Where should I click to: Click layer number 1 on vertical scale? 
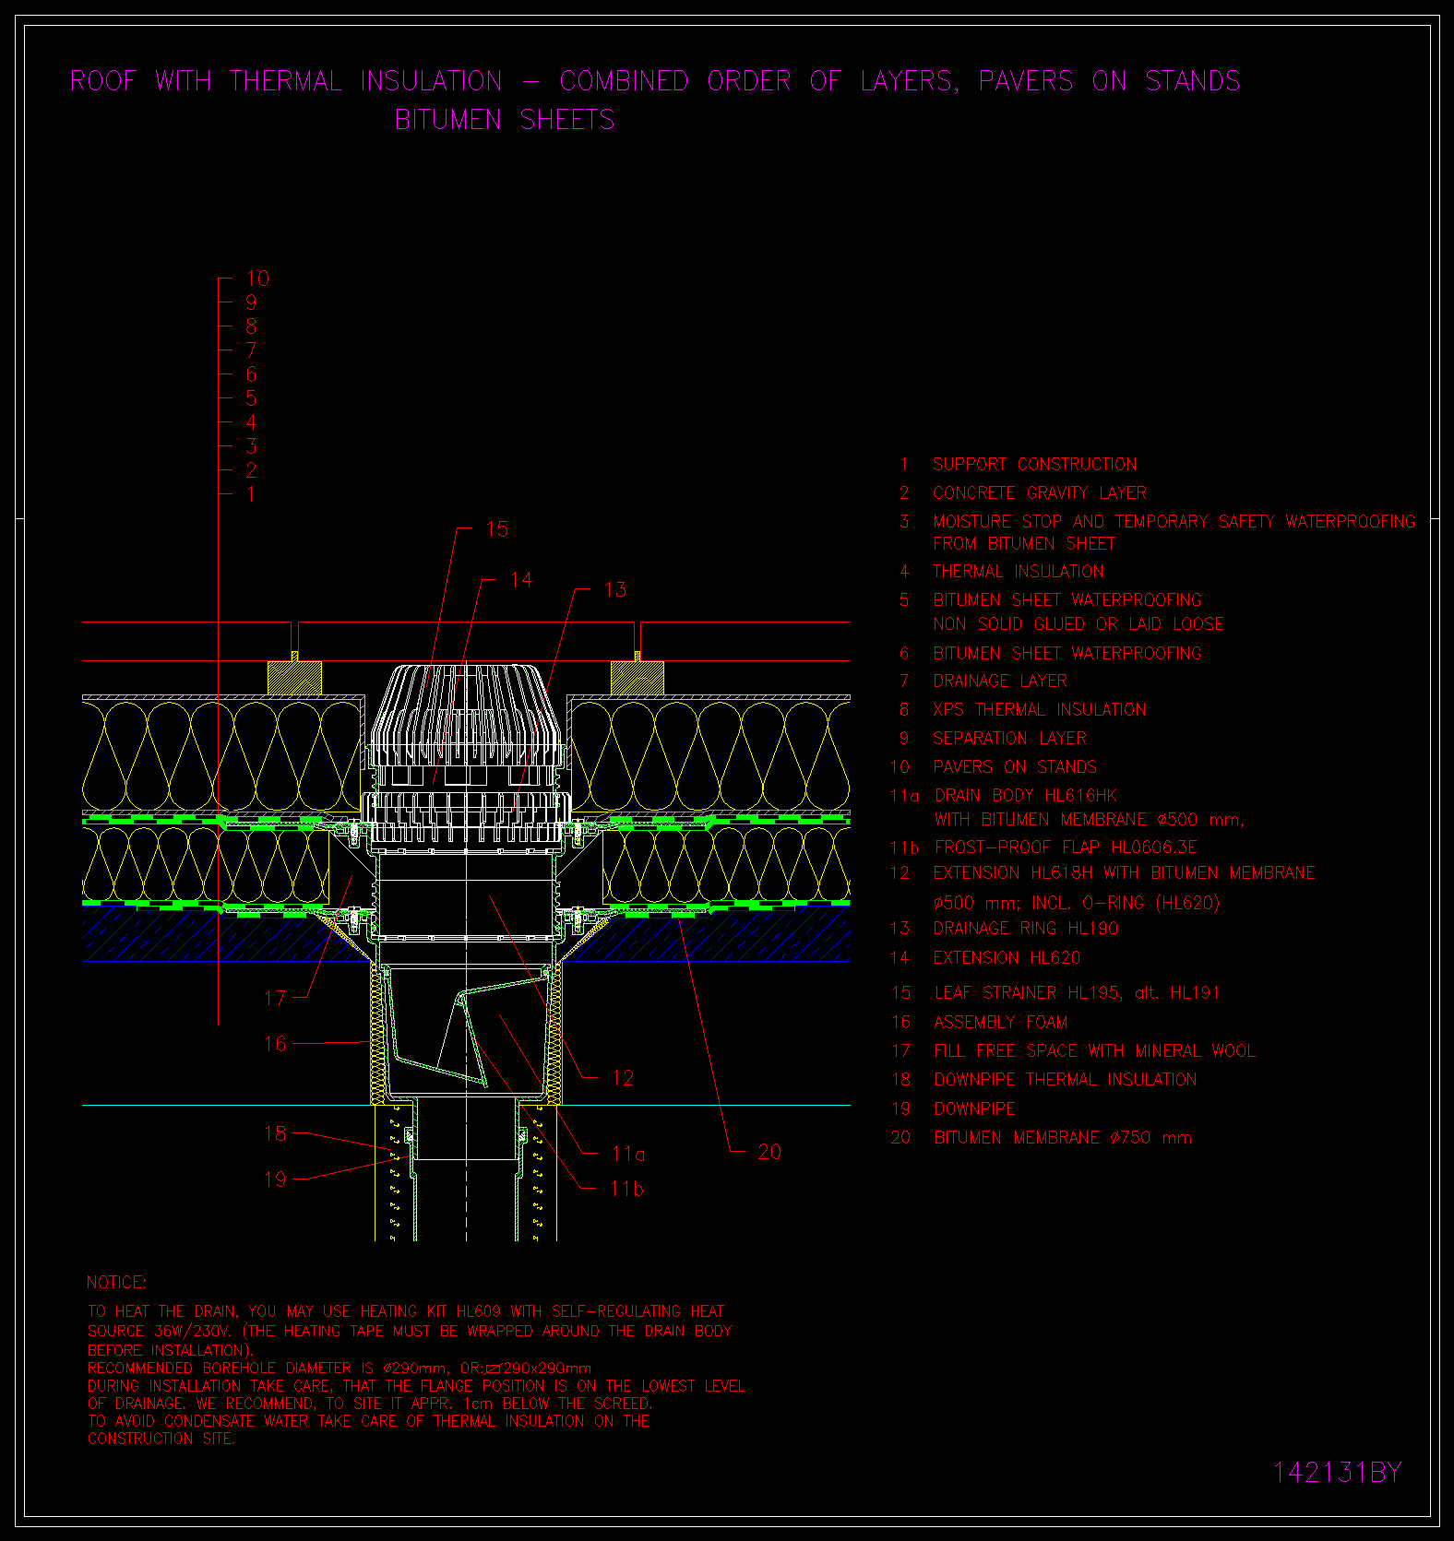[251, 494]
